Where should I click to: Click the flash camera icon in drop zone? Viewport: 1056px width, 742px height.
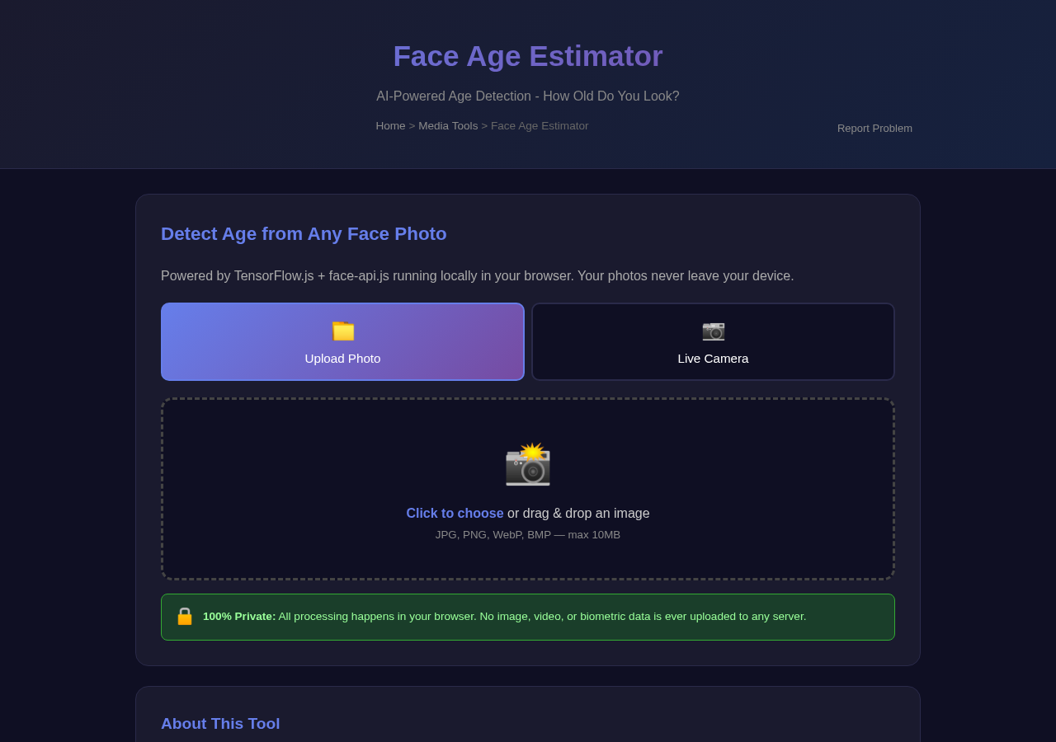[x=528, y=464]
